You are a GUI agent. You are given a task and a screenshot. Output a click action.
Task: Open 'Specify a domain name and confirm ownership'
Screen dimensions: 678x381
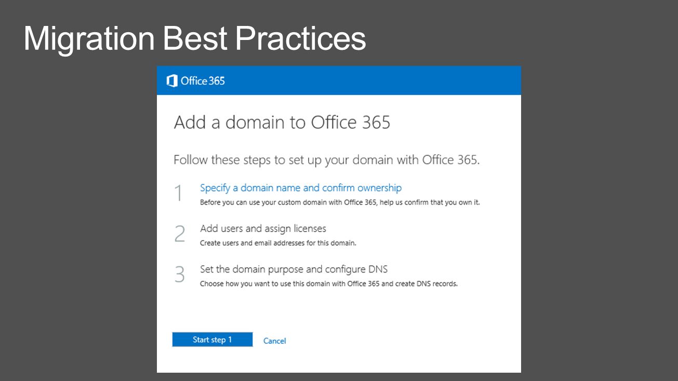point(301,188)
